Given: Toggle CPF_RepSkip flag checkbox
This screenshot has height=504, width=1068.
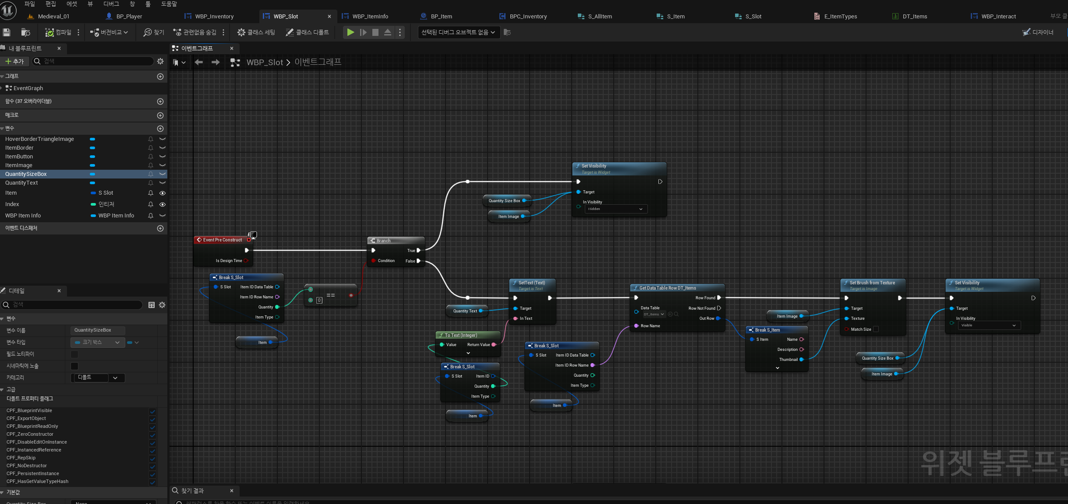Looking at the screenshot, I should pos(152,458).
